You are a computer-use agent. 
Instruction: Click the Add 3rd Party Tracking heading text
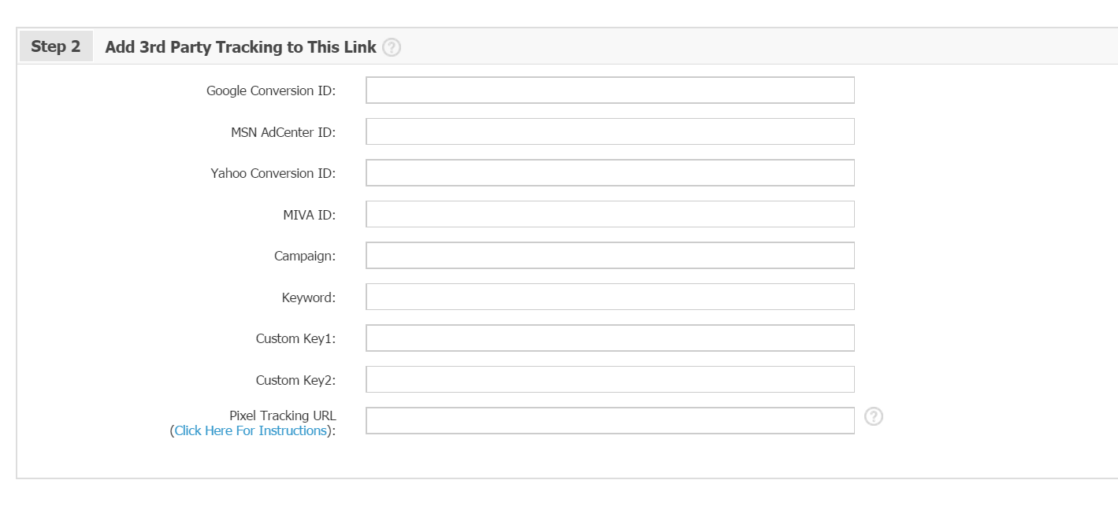coord(240,47)
